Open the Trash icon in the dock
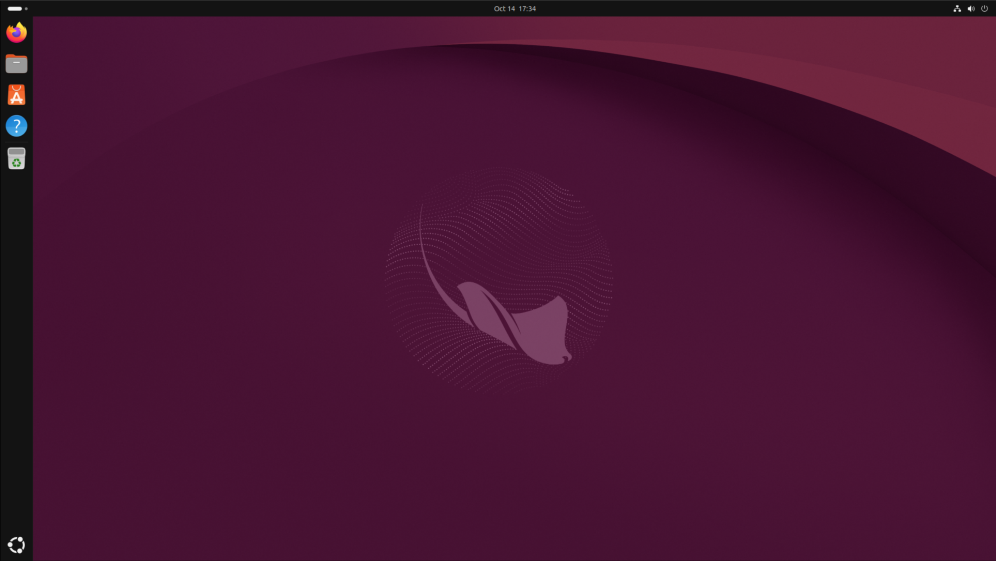Viewport: 996px width, 561px height. point(16,159)
